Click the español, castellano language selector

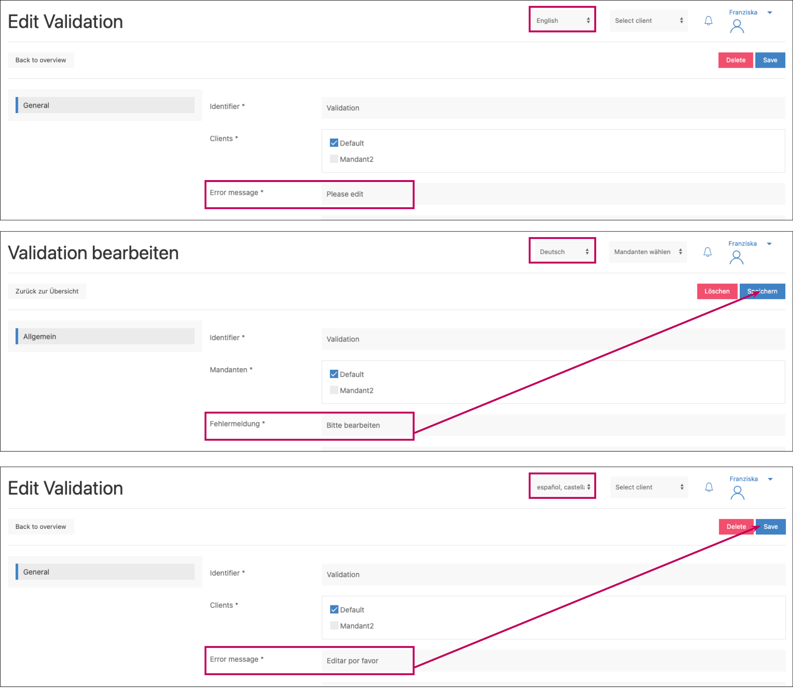point(562,487)
